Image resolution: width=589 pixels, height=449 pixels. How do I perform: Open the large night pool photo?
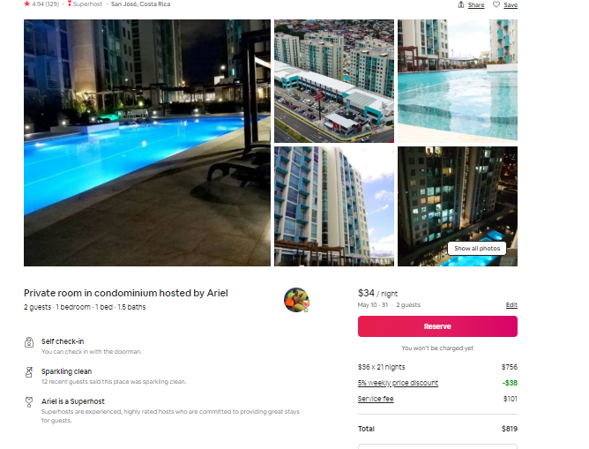(147, 143)
